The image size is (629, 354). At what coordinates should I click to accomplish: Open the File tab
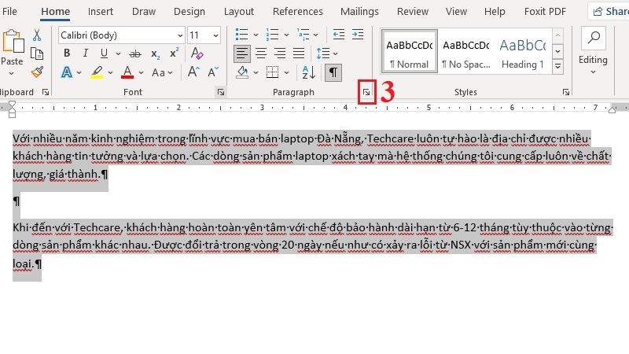(x=9, y=11)
